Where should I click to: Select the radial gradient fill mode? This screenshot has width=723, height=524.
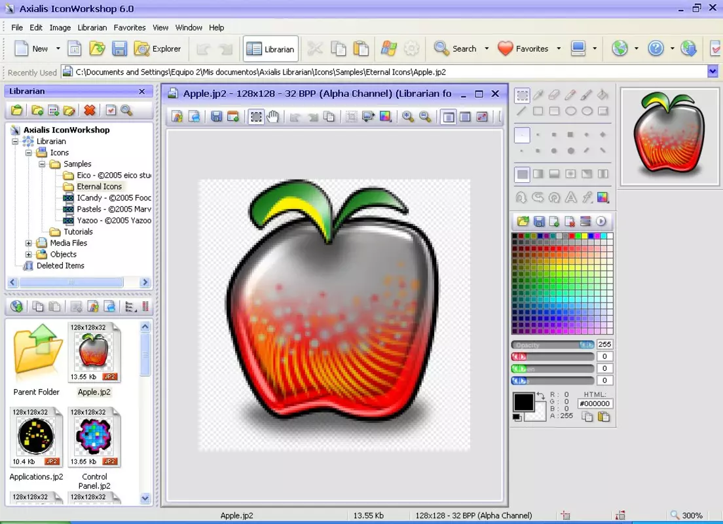click(570, 174)
